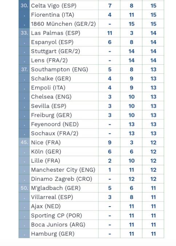
Task: Click the Fiorentina (ITA) team name
Action: click(52, 15)
